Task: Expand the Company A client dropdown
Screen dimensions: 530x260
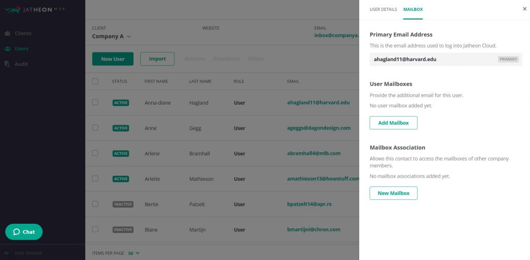Action: coord(112,37)
